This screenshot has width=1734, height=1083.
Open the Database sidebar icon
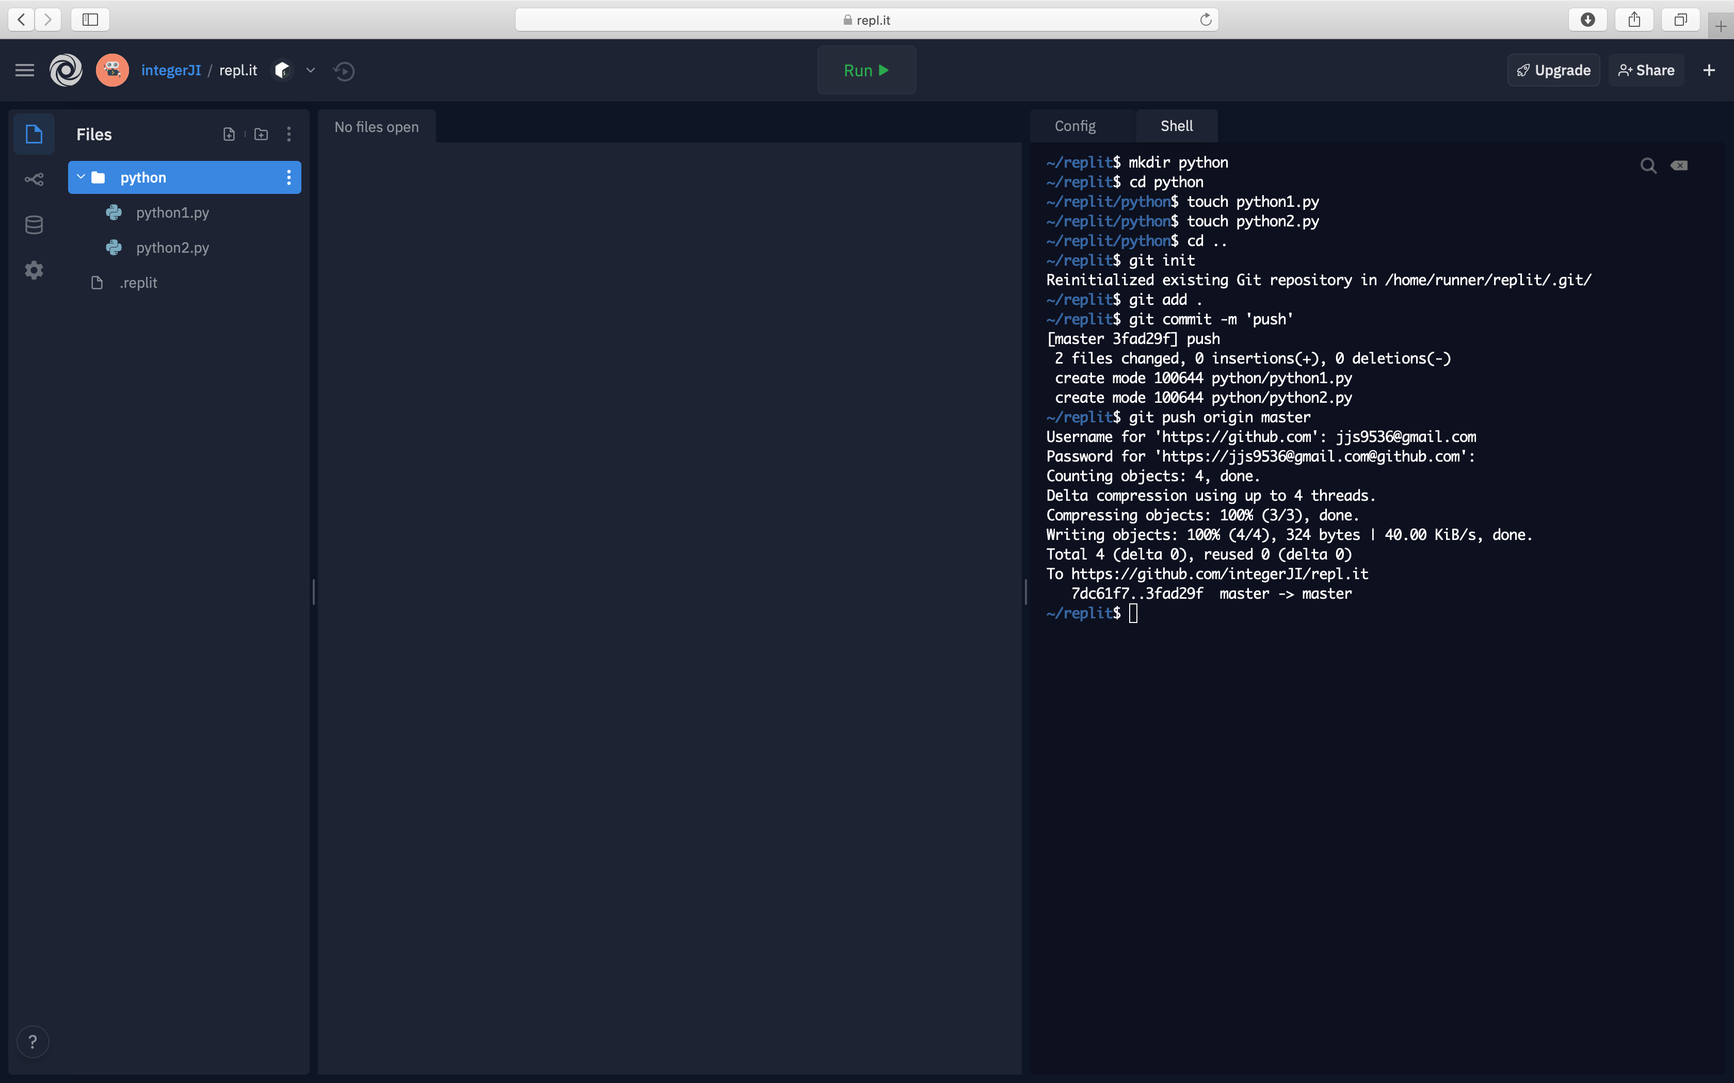tap(34, 225)
